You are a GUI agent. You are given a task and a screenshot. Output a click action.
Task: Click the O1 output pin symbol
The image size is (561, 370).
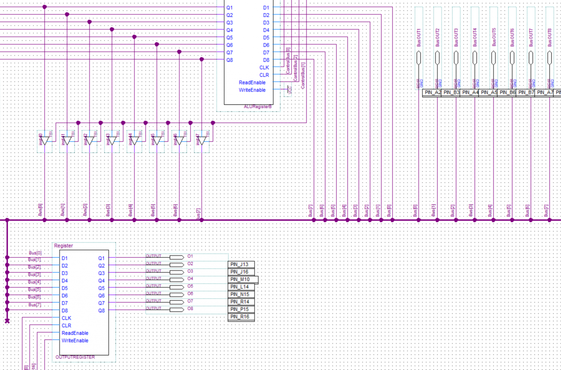pos(176,257)
